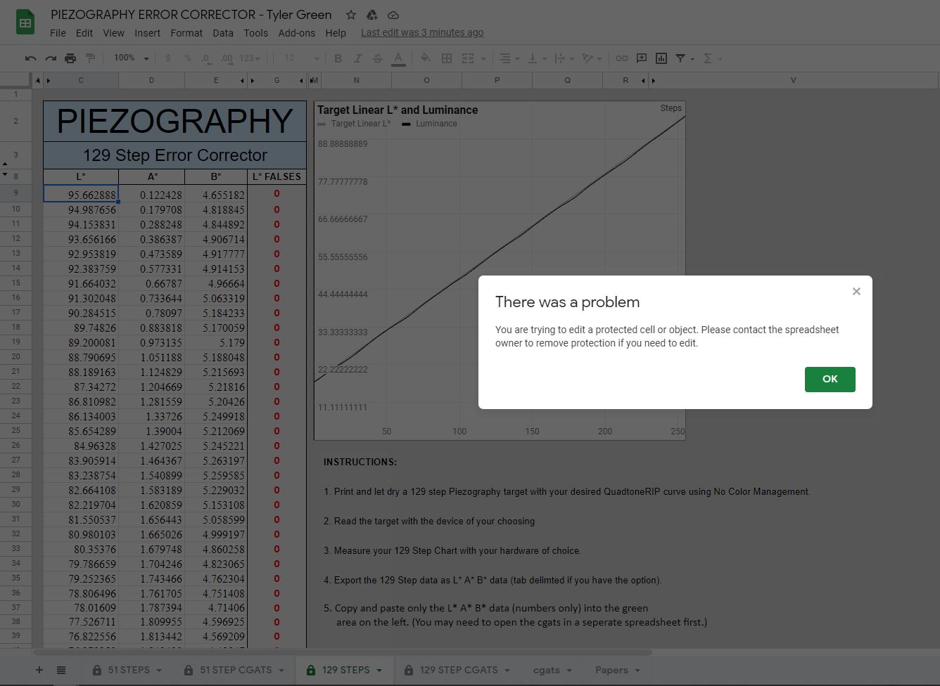Toggle italic formatting

click(x=357, y=58)
